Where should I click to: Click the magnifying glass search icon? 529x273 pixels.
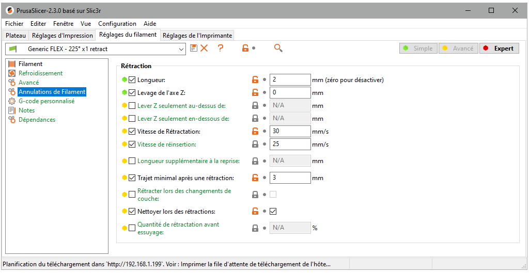pos(278,48)
